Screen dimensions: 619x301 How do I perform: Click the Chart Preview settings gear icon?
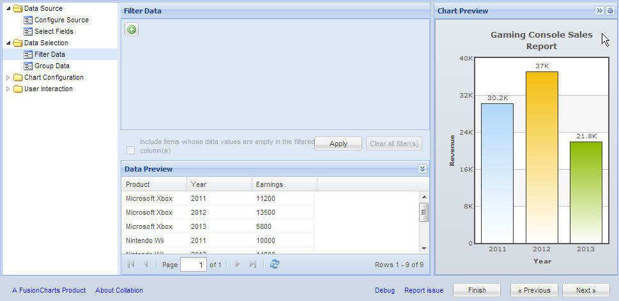coord(610,11)
